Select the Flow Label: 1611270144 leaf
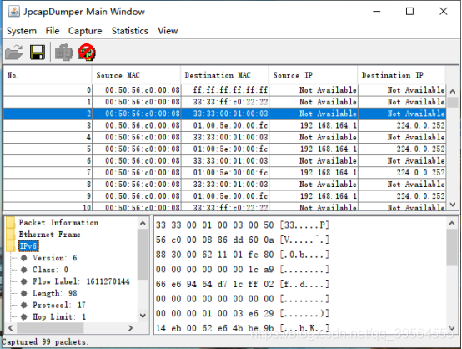Screen dimensions: 462x349 pos(81,281)
